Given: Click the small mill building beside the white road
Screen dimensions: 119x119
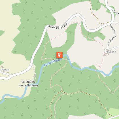Looking at the screenshot, I should (x=35, y=75).
